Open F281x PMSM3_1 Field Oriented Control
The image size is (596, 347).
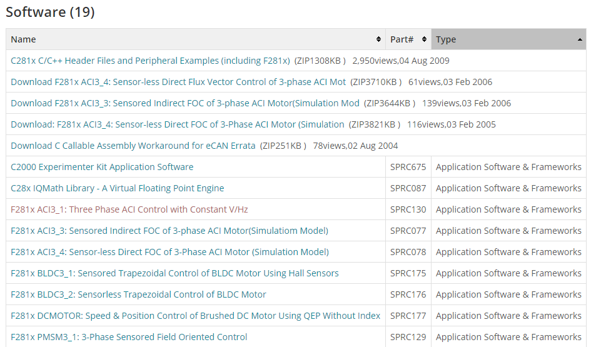(x=129, y=337)
